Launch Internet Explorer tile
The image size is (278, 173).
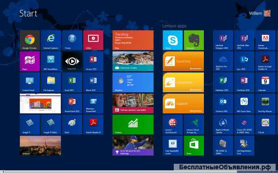coord(51,40)
